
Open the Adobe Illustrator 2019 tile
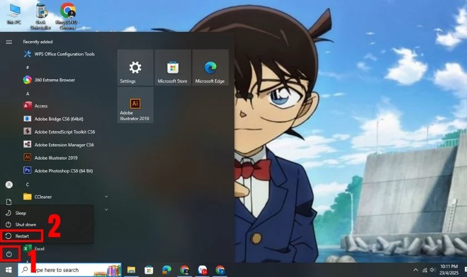(135, 105)
